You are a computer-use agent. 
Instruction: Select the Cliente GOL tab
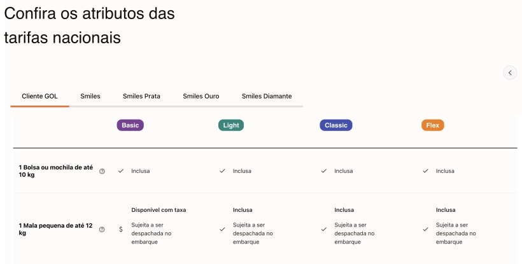point(39,96)
